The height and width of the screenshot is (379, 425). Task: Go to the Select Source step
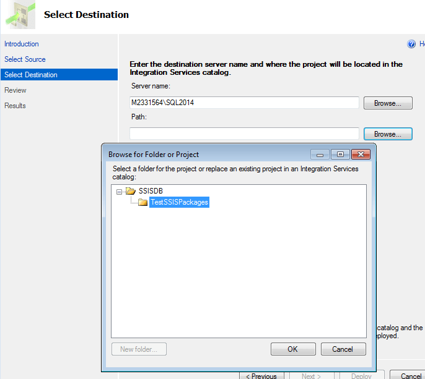pyautogui.click(x=25, y=59)
